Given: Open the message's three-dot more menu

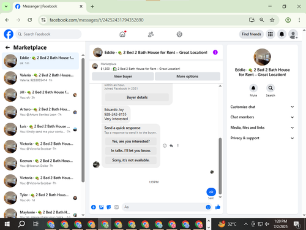Looking at the screenshot, I should click(178, 145).
